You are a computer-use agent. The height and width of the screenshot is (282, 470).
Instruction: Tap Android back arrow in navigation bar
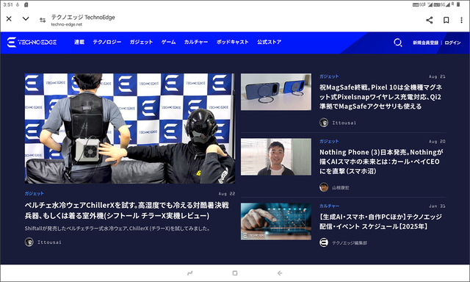click(280, 273)
